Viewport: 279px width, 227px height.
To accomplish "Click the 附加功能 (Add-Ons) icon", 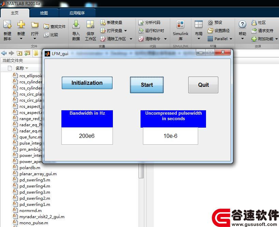I will (x=254, y=39).
